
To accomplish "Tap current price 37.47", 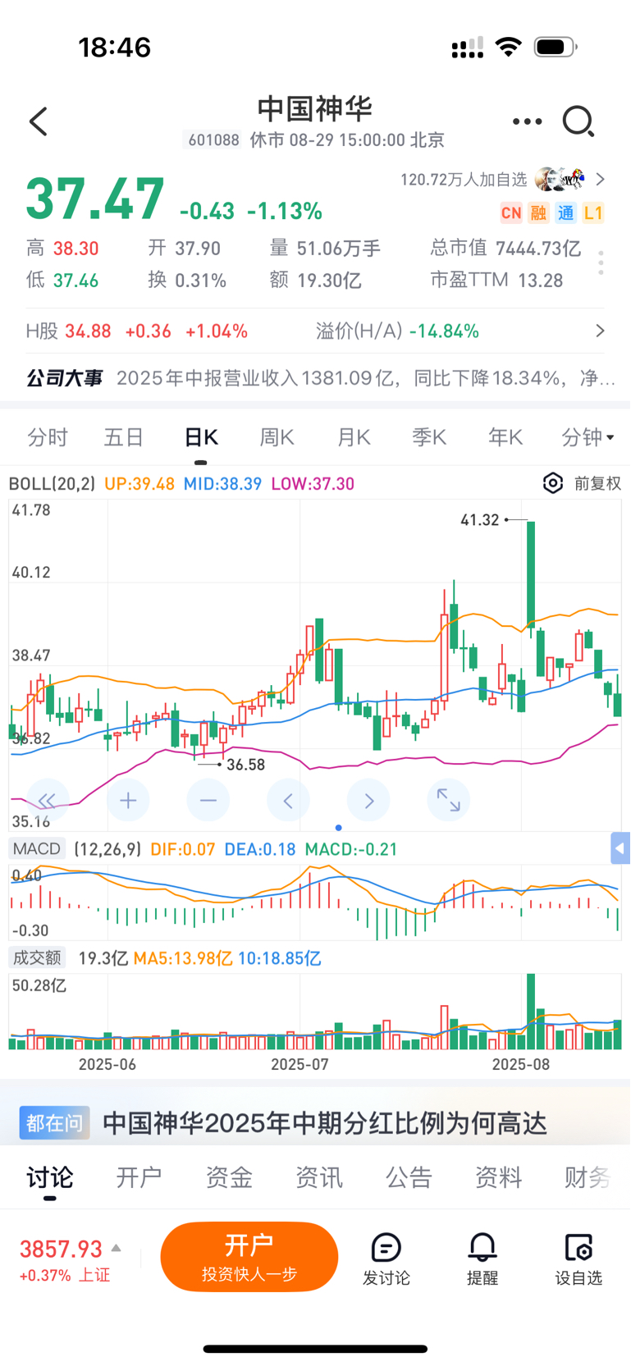I will [x=95, y=199].
